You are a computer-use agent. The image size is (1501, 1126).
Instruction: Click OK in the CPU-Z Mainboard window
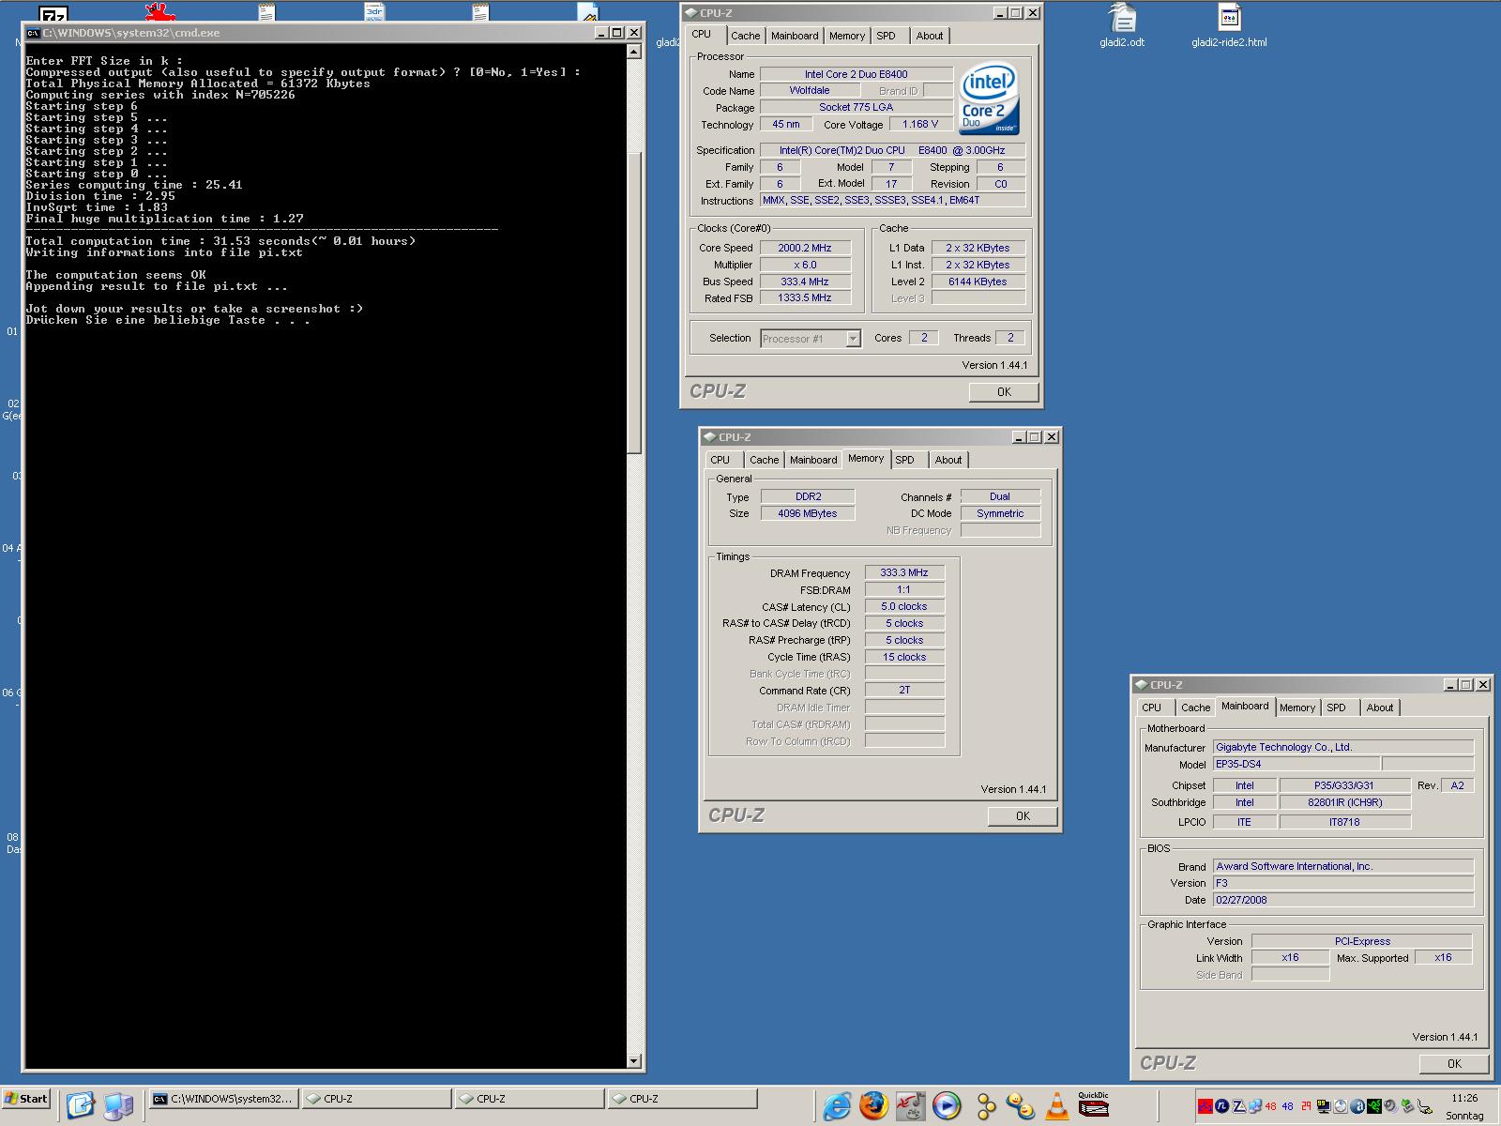click(x=1454, y=1063)
